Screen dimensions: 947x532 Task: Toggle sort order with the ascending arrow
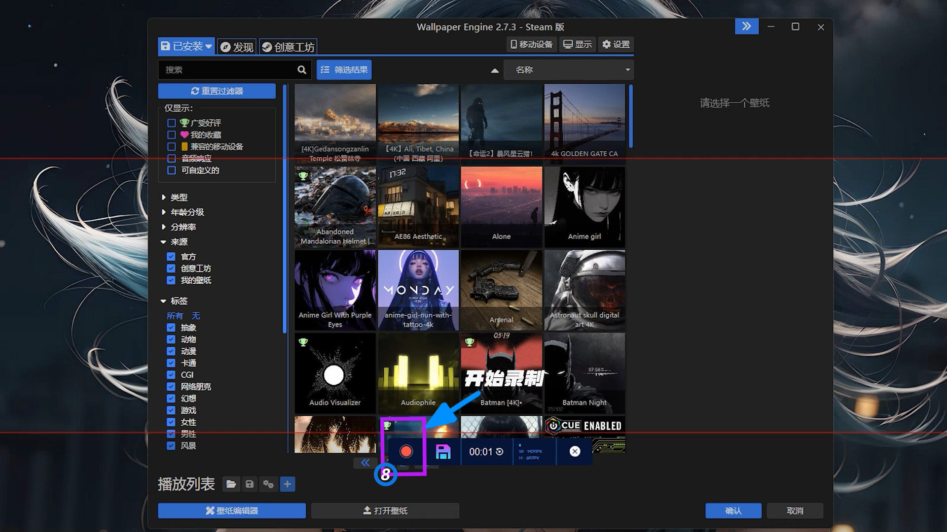[495, 70]
